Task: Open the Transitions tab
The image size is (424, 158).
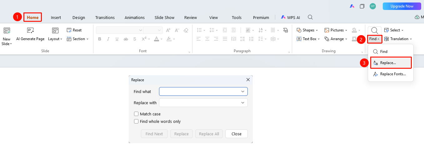Action: pos(105,17)
